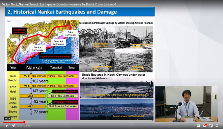
Task: Play the paused video
Action: 7,126
